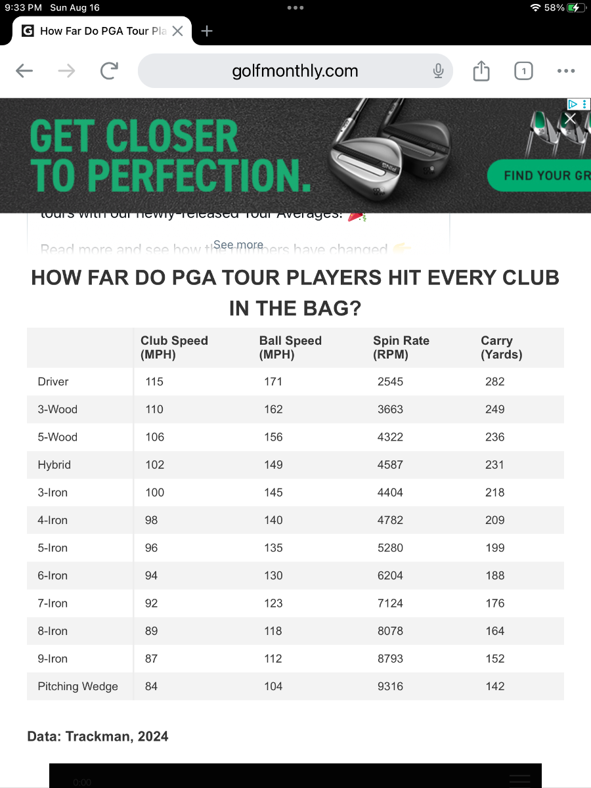
Task: Tap the golfmonthly.com address bar
Action: [295, 71]
